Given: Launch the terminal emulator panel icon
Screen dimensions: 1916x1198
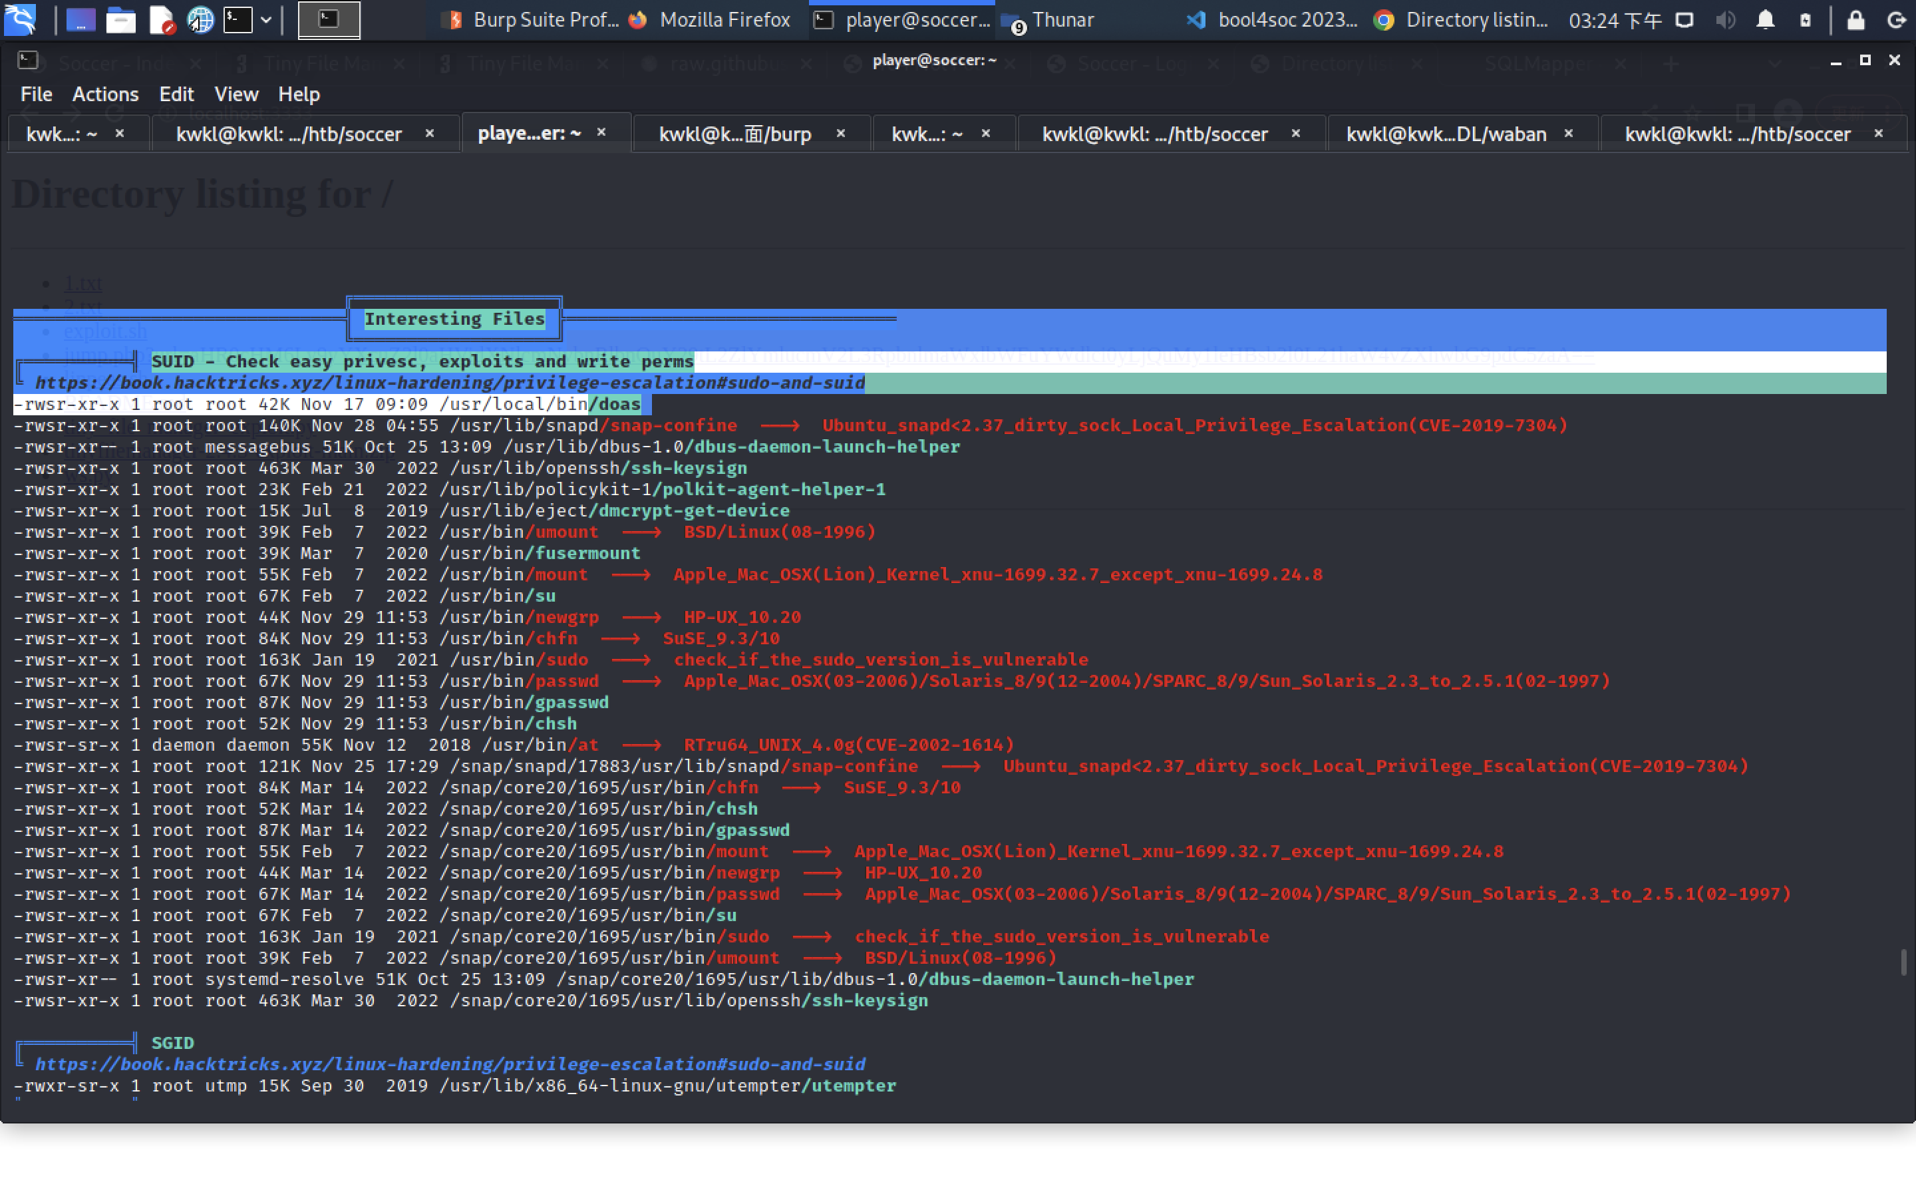Looking at the screenshot, I should click(x=238, y=20).
